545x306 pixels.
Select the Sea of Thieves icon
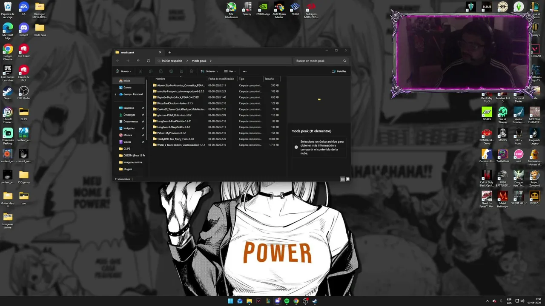click(502, 115)
